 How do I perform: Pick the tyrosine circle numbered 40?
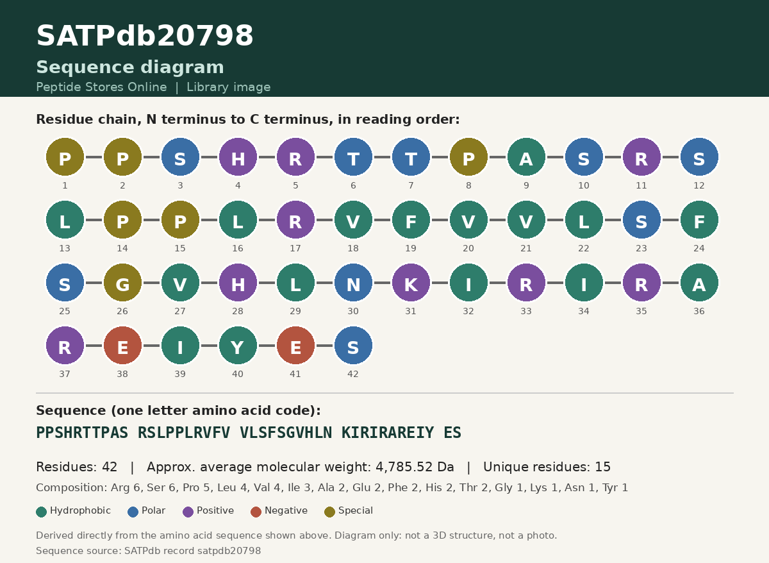pos(238,346)
